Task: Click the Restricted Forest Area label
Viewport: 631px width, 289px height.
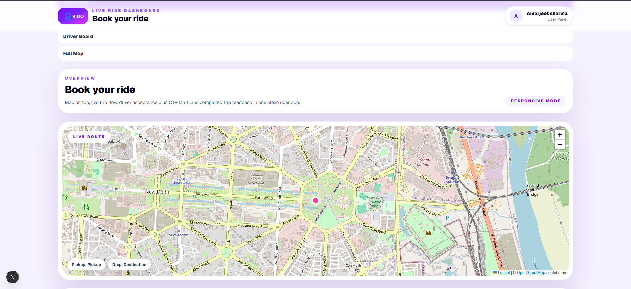Action: pos(560,156)
